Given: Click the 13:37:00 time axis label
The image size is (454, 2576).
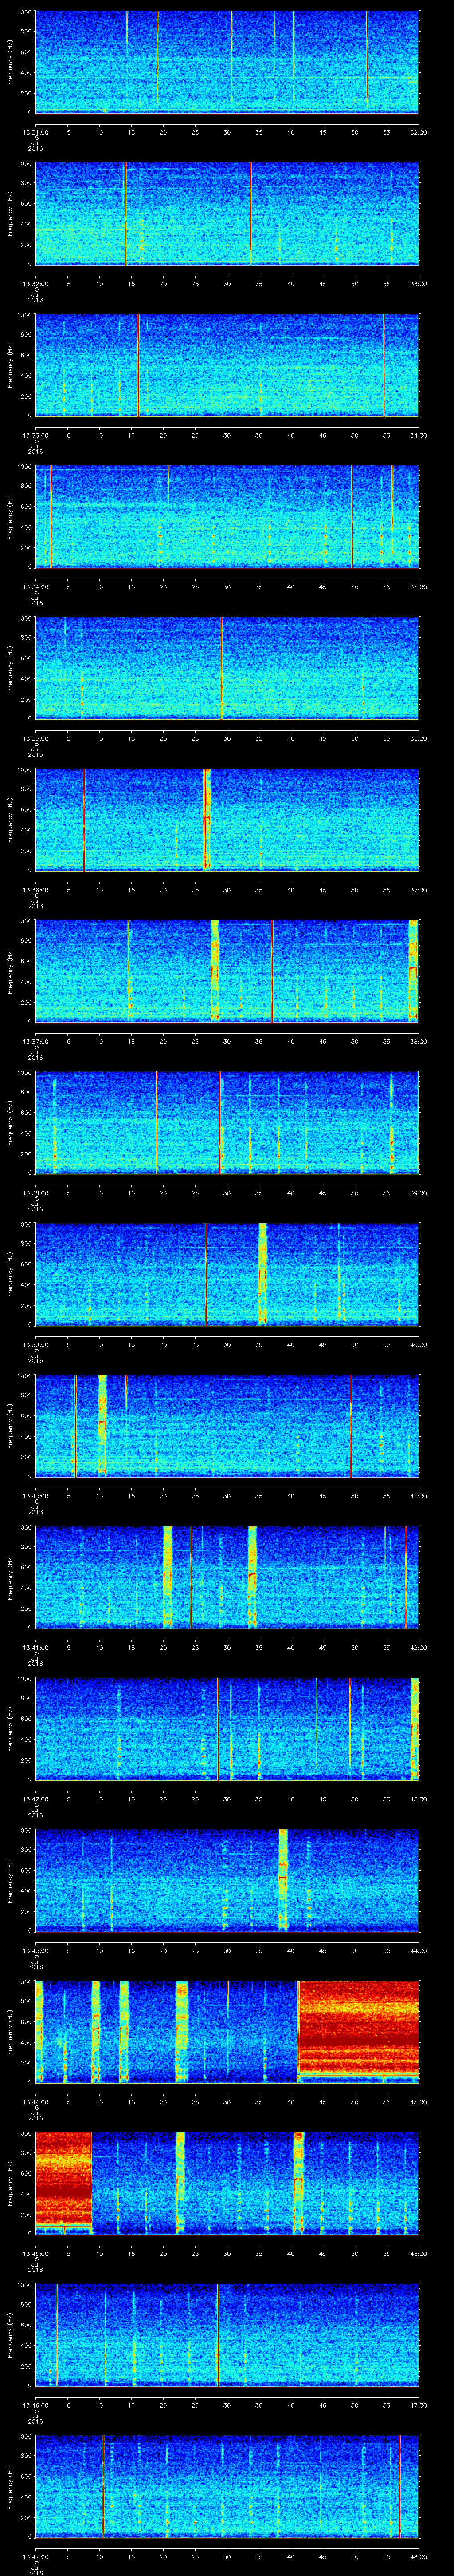Looking at the screenshot, I should [35, 1041].
